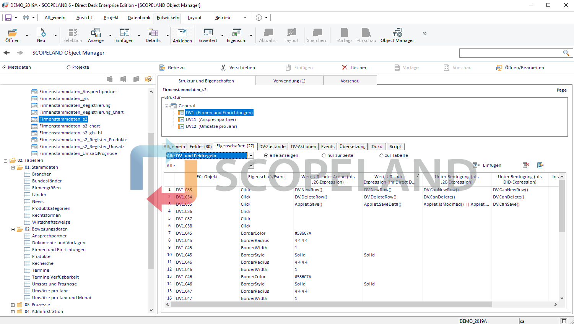Click the Neu document icon

[x=41, y=32]
